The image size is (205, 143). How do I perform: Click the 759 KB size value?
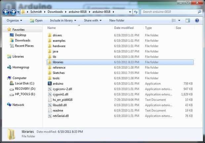188,84
